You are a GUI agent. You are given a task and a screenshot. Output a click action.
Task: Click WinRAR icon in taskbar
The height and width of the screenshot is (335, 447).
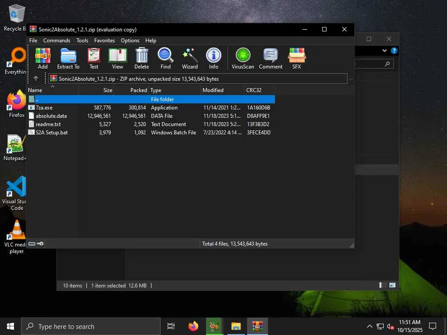[x=258, y=326]
